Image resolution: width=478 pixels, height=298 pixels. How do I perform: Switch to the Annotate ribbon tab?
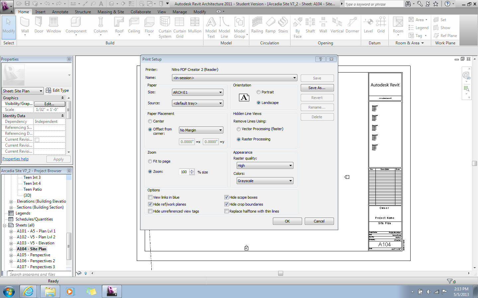(x=60, y=12)
